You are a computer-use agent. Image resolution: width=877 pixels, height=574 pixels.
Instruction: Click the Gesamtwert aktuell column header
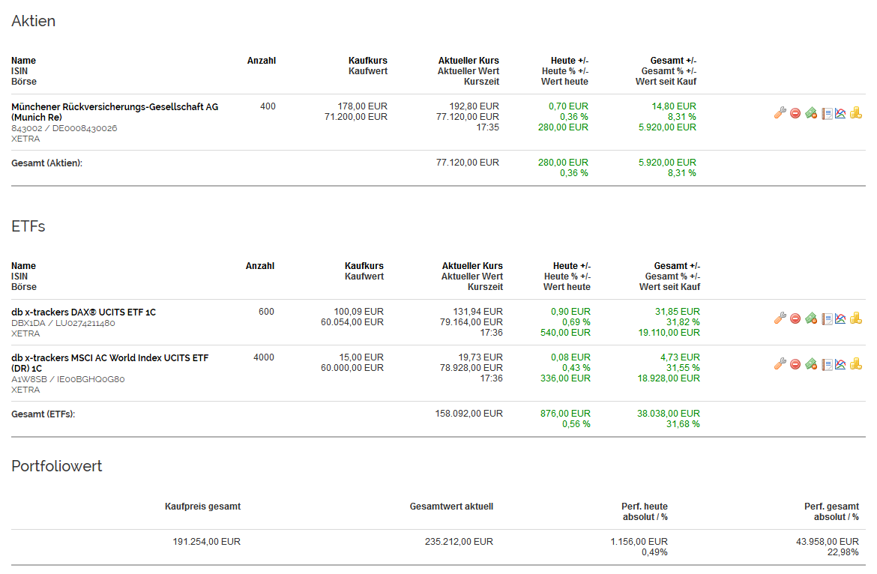point(451,507)
